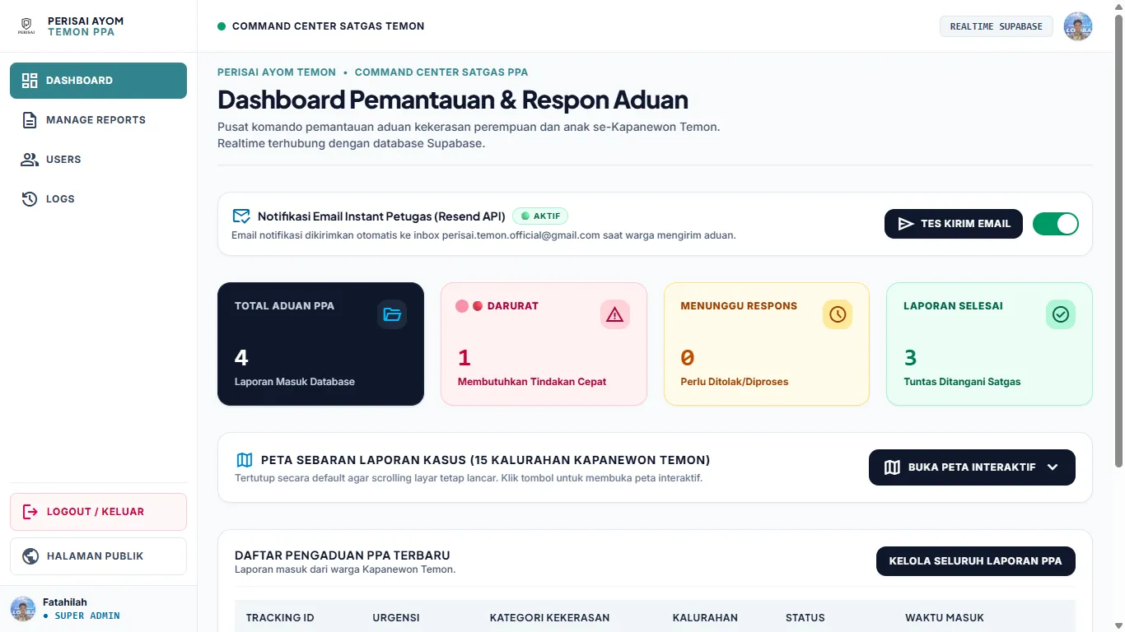This screenshot has height=632, width=1125.
Task: Click the folder icon on Total Aduan PPA card
Action: (392, 314)
